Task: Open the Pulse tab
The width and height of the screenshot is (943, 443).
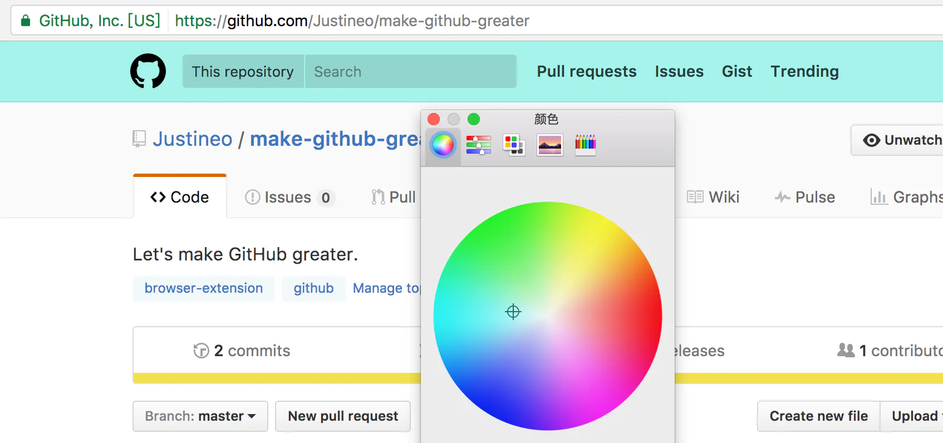Action: [x=805, y=197]
